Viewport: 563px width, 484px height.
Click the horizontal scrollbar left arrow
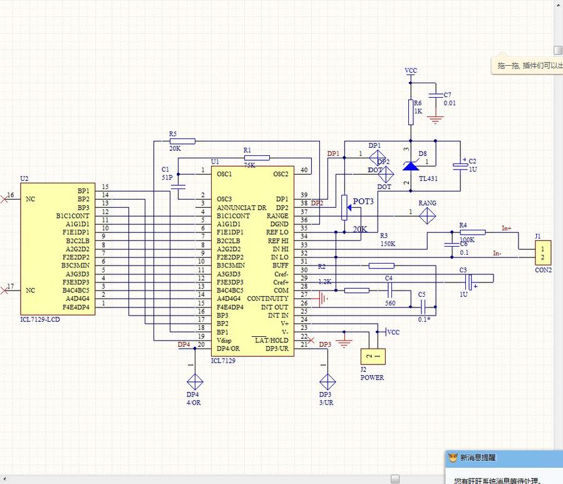(x=4, y=478)
